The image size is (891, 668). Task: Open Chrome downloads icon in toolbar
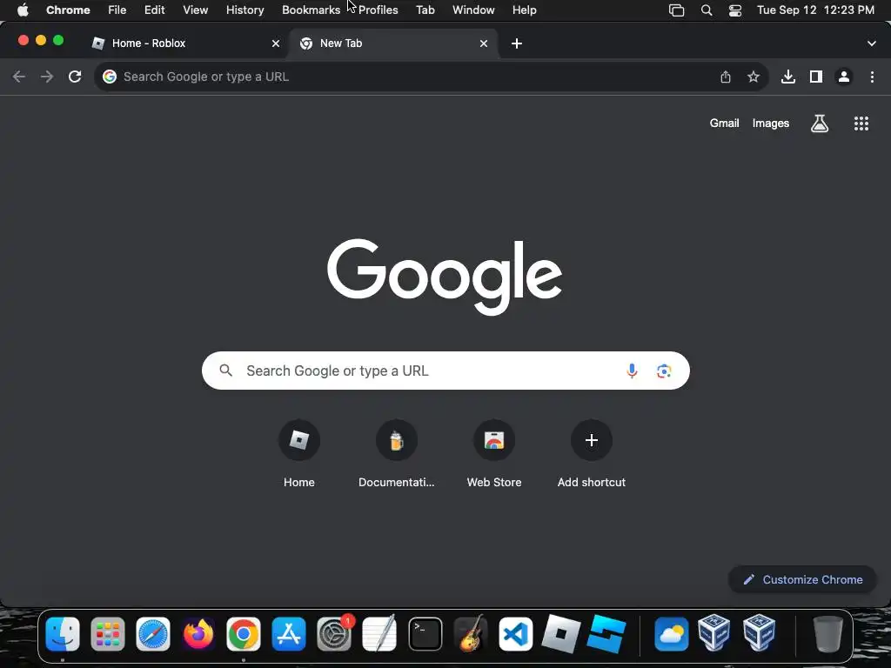pos(788,77)
